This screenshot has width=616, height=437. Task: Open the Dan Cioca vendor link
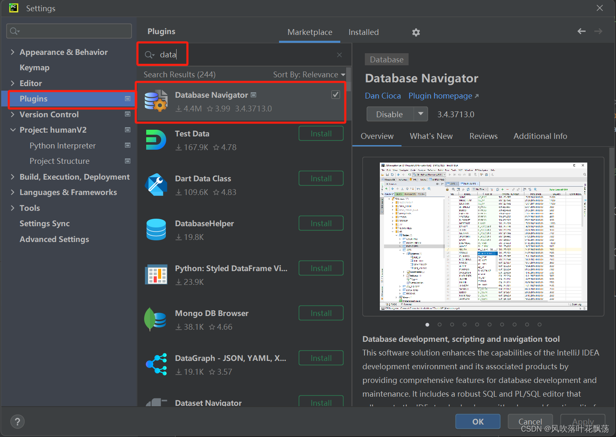pyautogui.click(x=383, y=96)
